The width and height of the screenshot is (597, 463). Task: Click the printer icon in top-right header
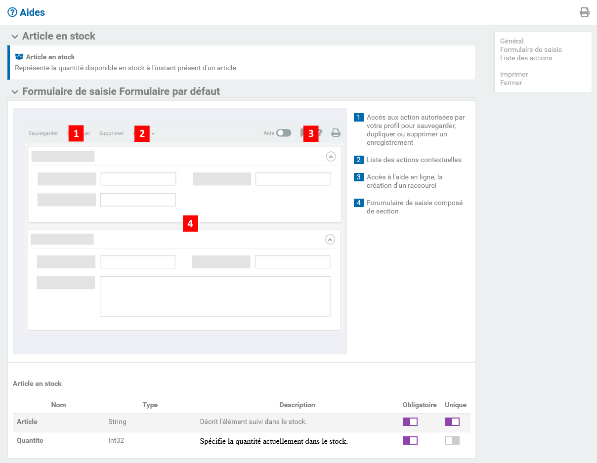(584, 12)
